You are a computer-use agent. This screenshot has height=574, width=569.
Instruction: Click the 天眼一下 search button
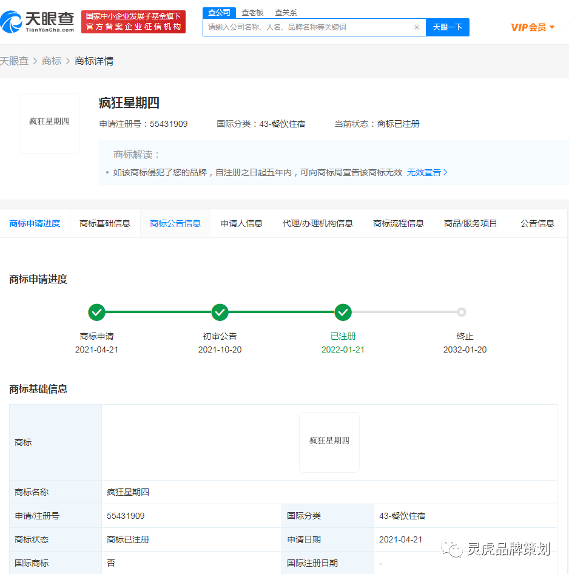point(448,27)
